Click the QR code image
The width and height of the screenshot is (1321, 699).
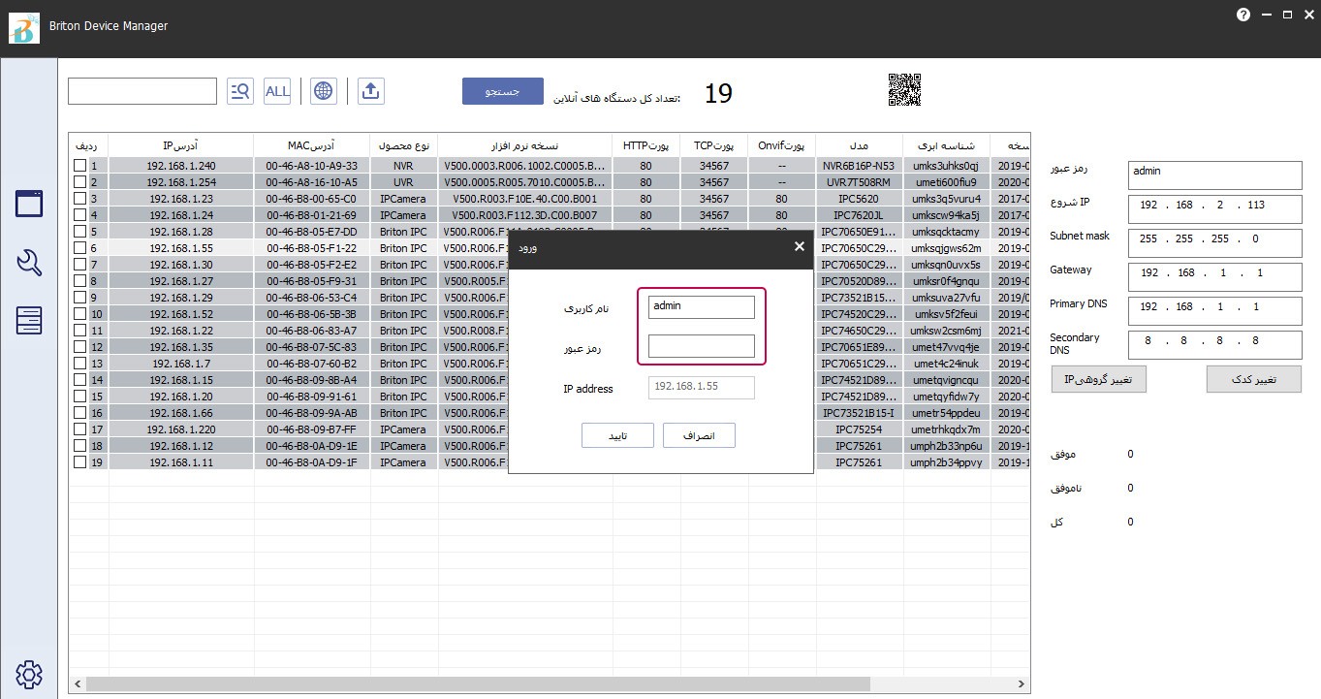click(x=904, y=90)
